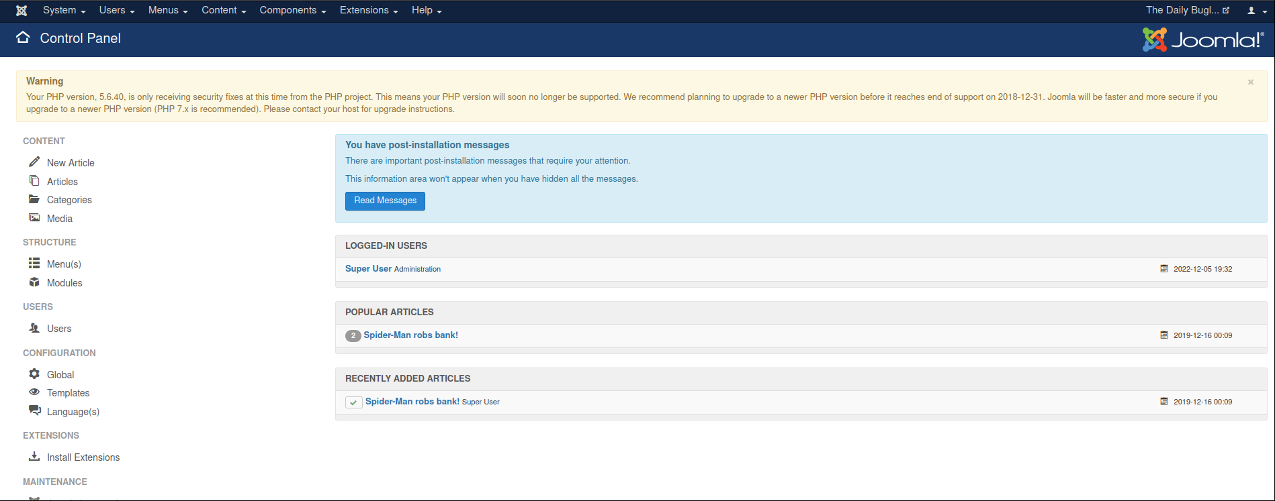Click the Read Messages button
The width and height of the screenshot is (1275, 501).
point(385,201)
